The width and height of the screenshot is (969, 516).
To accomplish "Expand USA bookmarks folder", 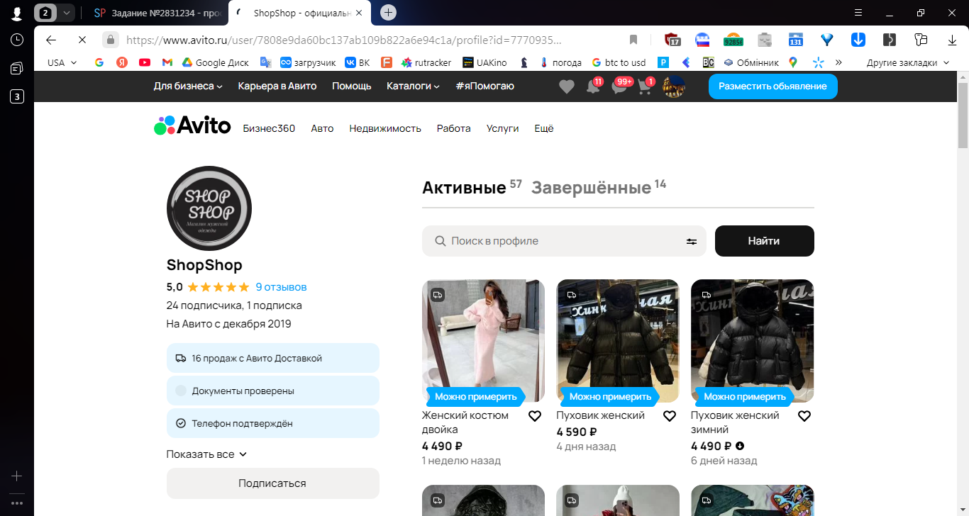I will coord(62,62).
